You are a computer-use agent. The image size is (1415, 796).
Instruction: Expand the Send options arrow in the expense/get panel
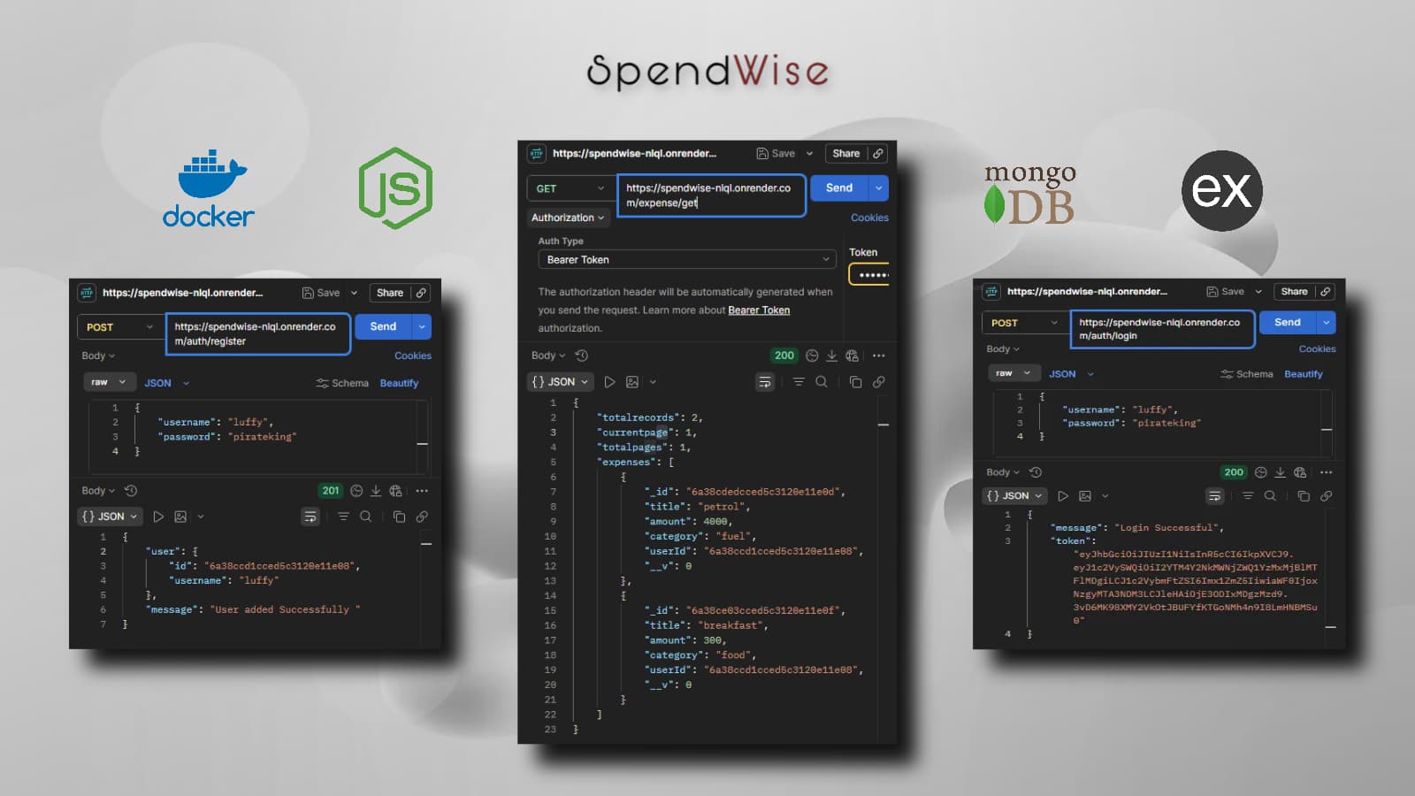pyautogui.click(x=878, y=188)
